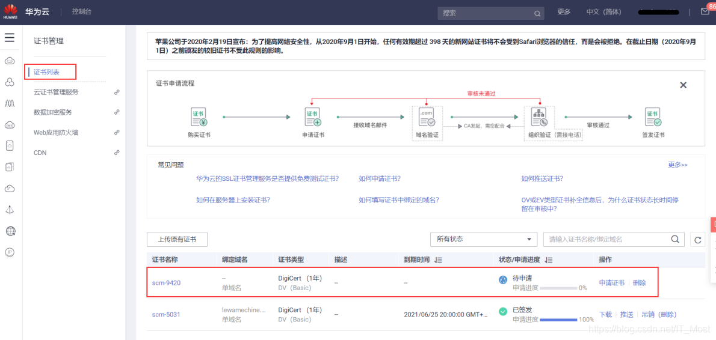Click the three-circles cluster sidebar icon
This screenshot has width=716, height=340.
pos(10,82)
